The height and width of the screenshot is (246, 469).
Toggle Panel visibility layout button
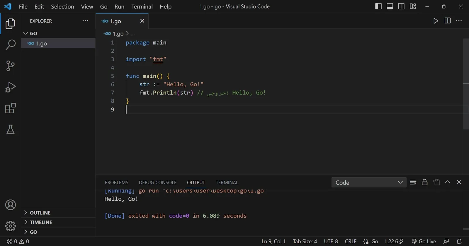[x=390, y=6]
